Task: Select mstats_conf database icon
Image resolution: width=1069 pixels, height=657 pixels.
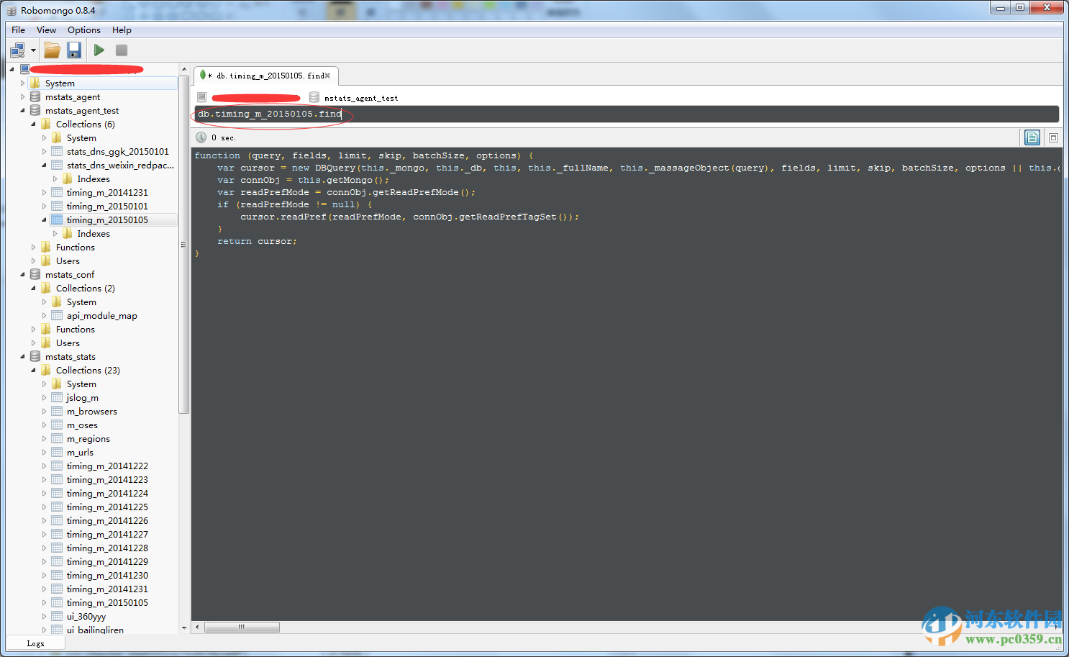Action: (x=35, y=275)
